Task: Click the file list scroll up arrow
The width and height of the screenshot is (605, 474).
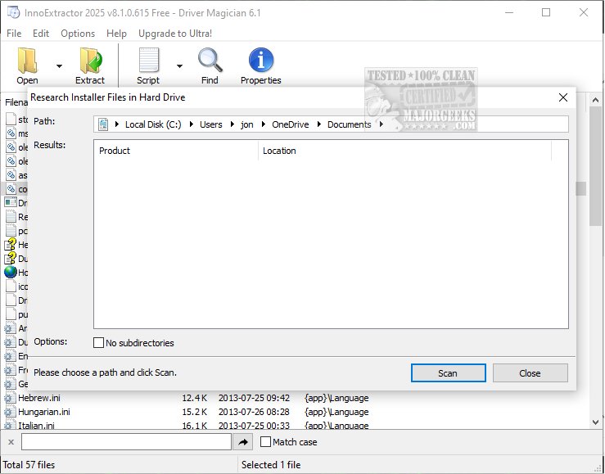Action: pos(595,100)
